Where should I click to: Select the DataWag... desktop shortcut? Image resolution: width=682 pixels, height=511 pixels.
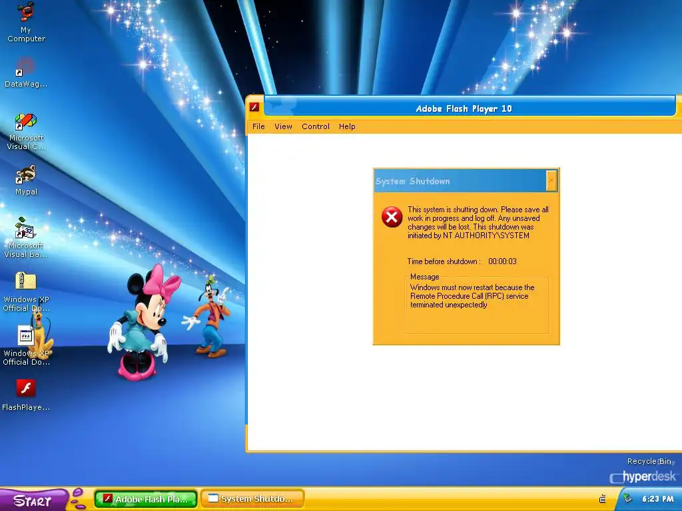point(26,73)
